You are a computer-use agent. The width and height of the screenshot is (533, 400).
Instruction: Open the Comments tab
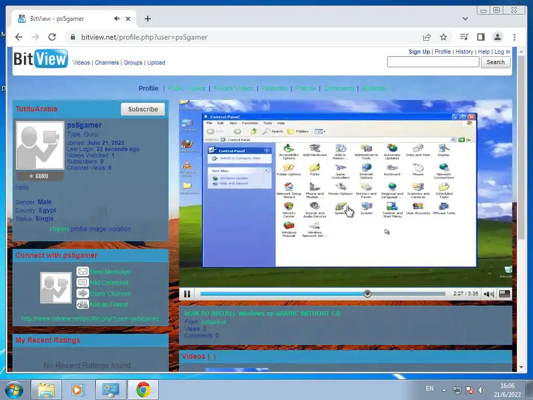click(339, 89)
